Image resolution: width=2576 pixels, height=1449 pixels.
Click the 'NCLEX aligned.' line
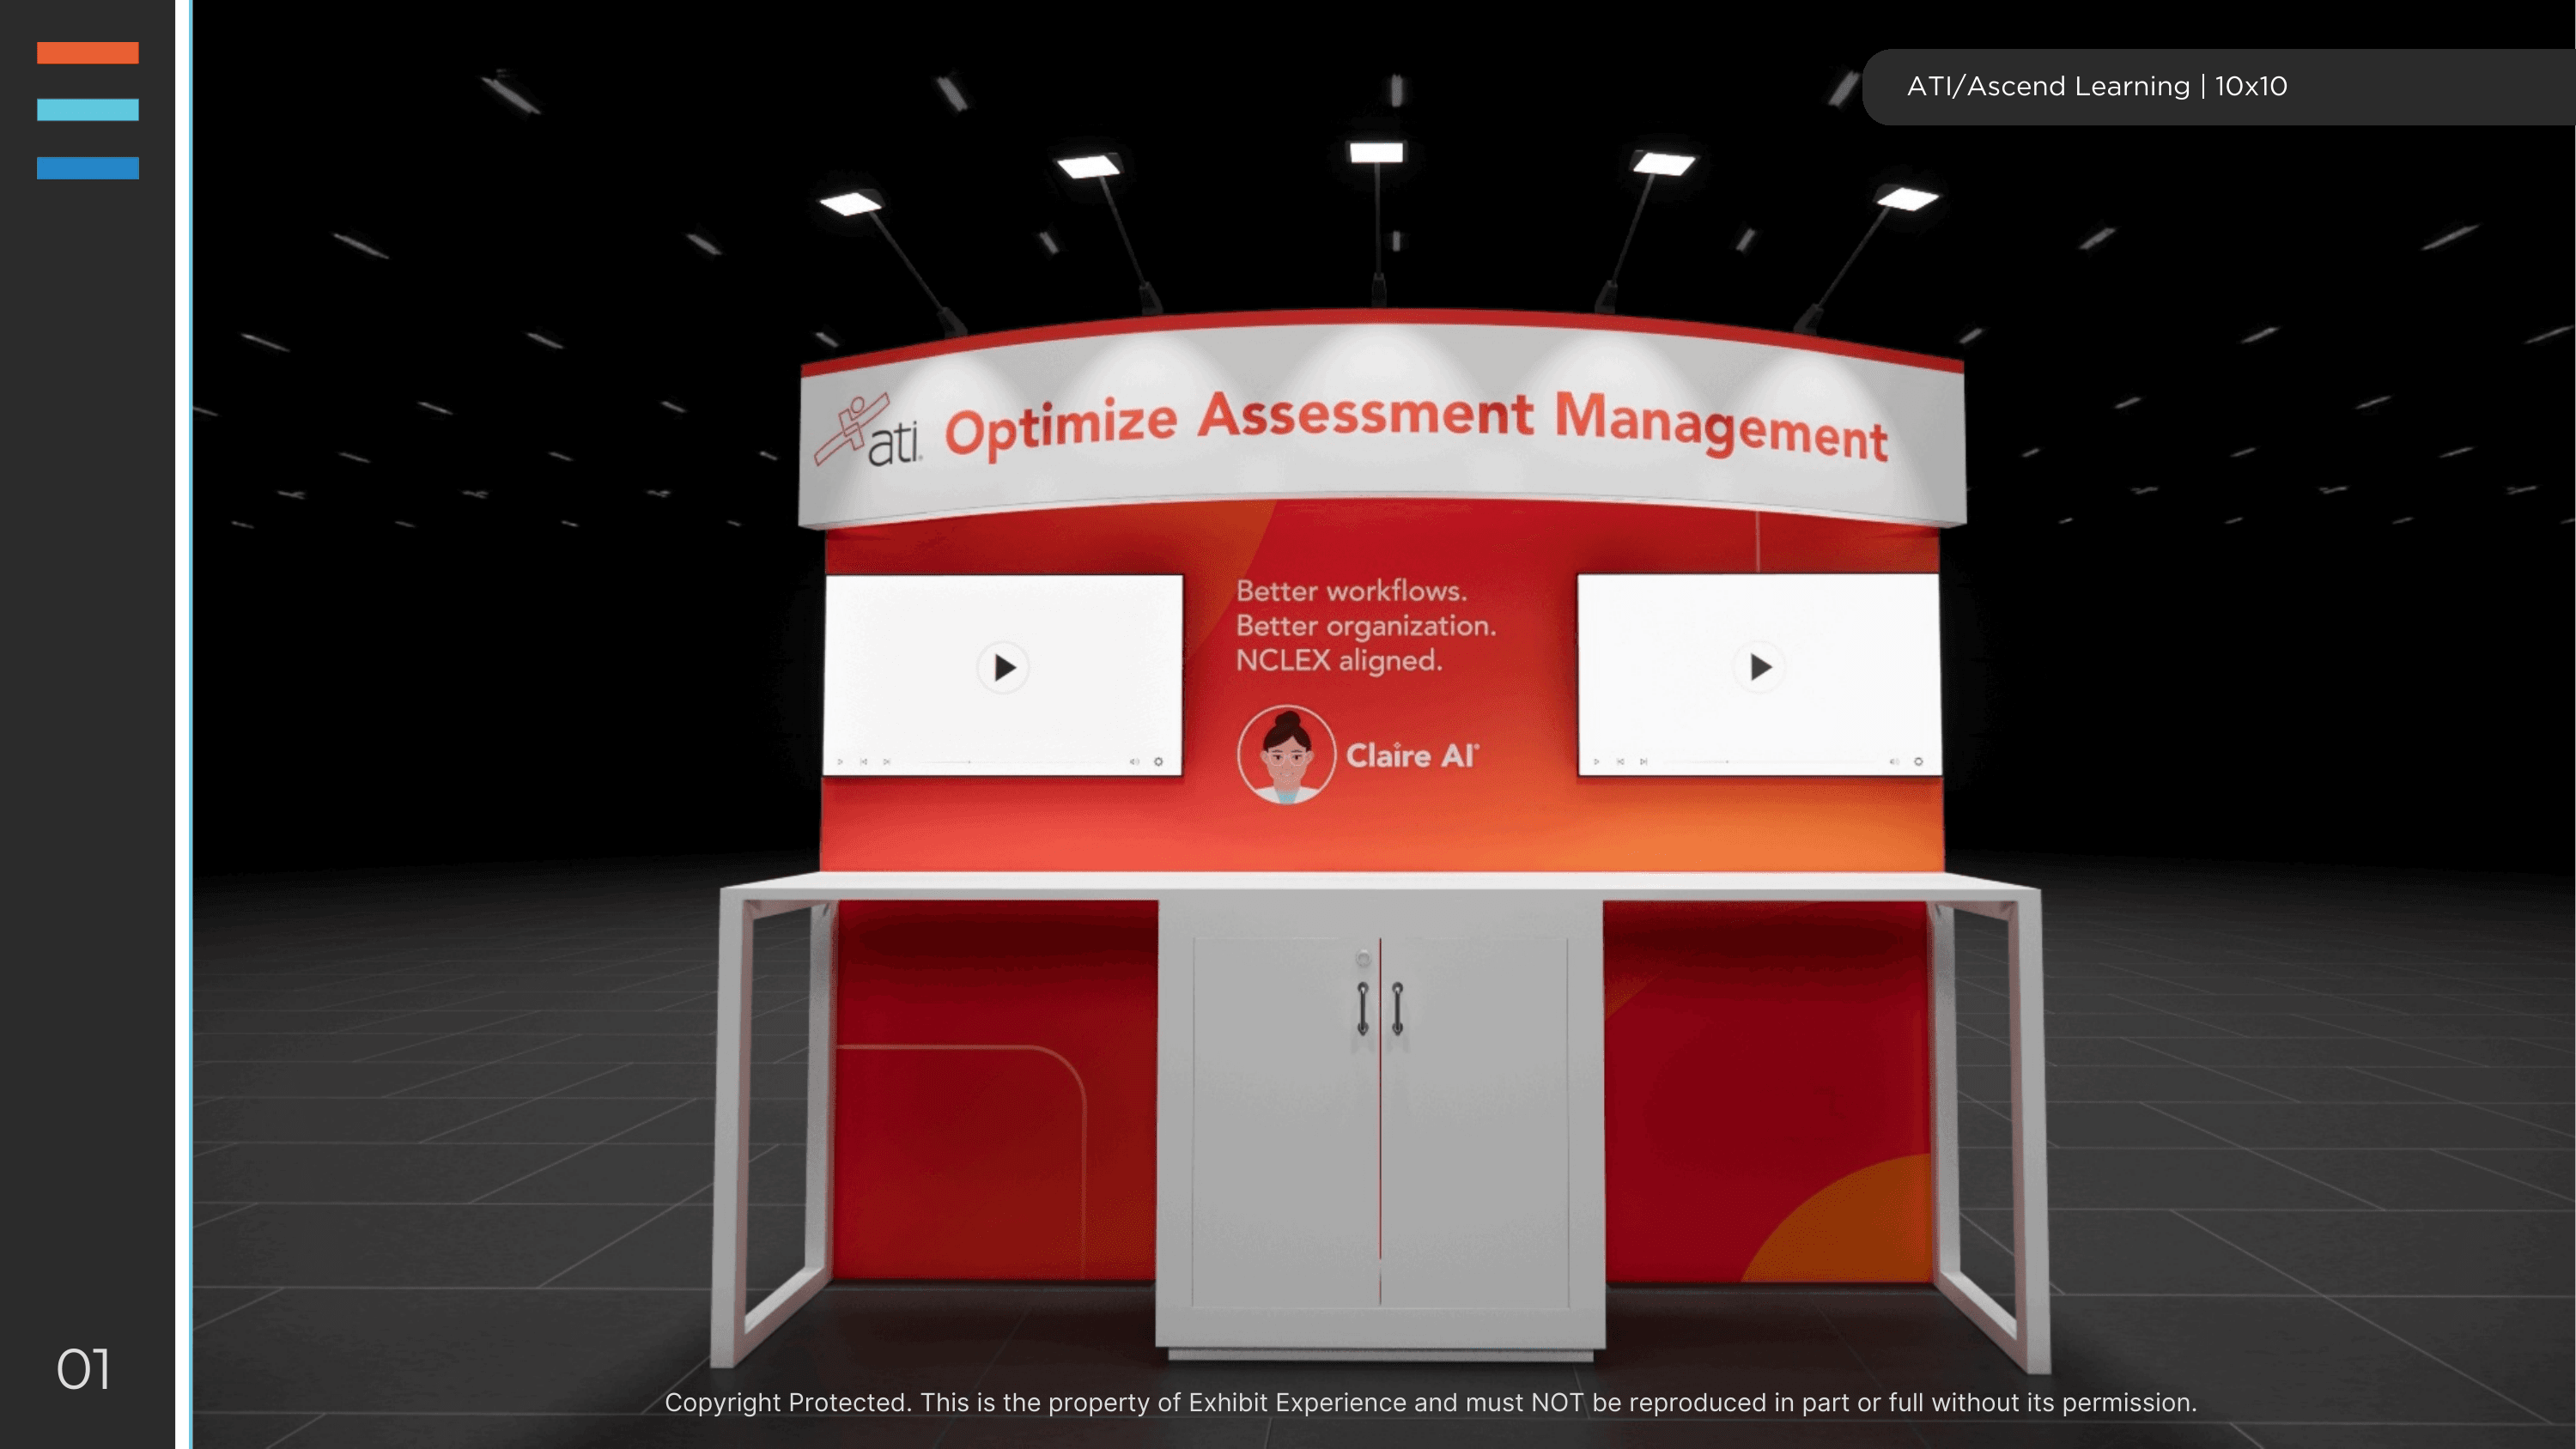pos(1339,660)
